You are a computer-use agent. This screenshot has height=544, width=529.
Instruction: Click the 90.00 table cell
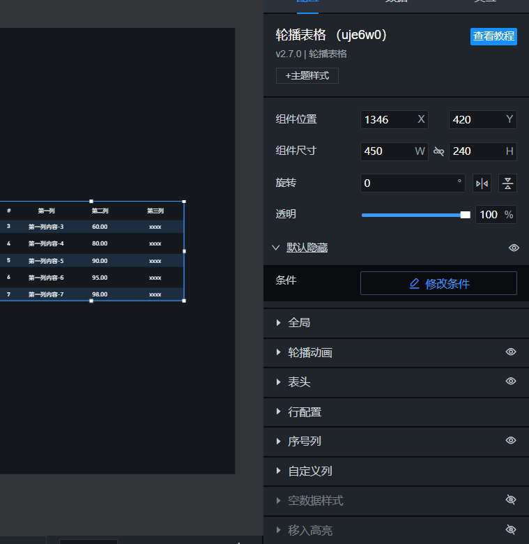point(100,261)
